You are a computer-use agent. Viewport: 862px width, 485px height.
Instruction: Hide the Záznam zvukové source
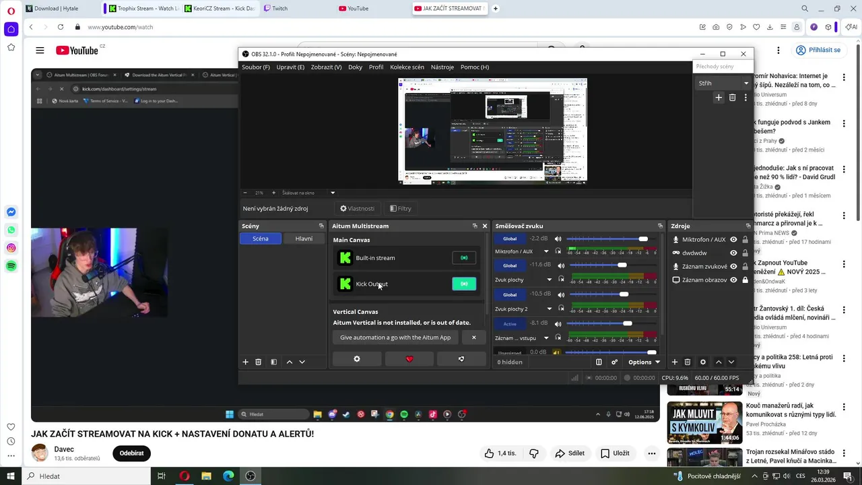(733, 267)
